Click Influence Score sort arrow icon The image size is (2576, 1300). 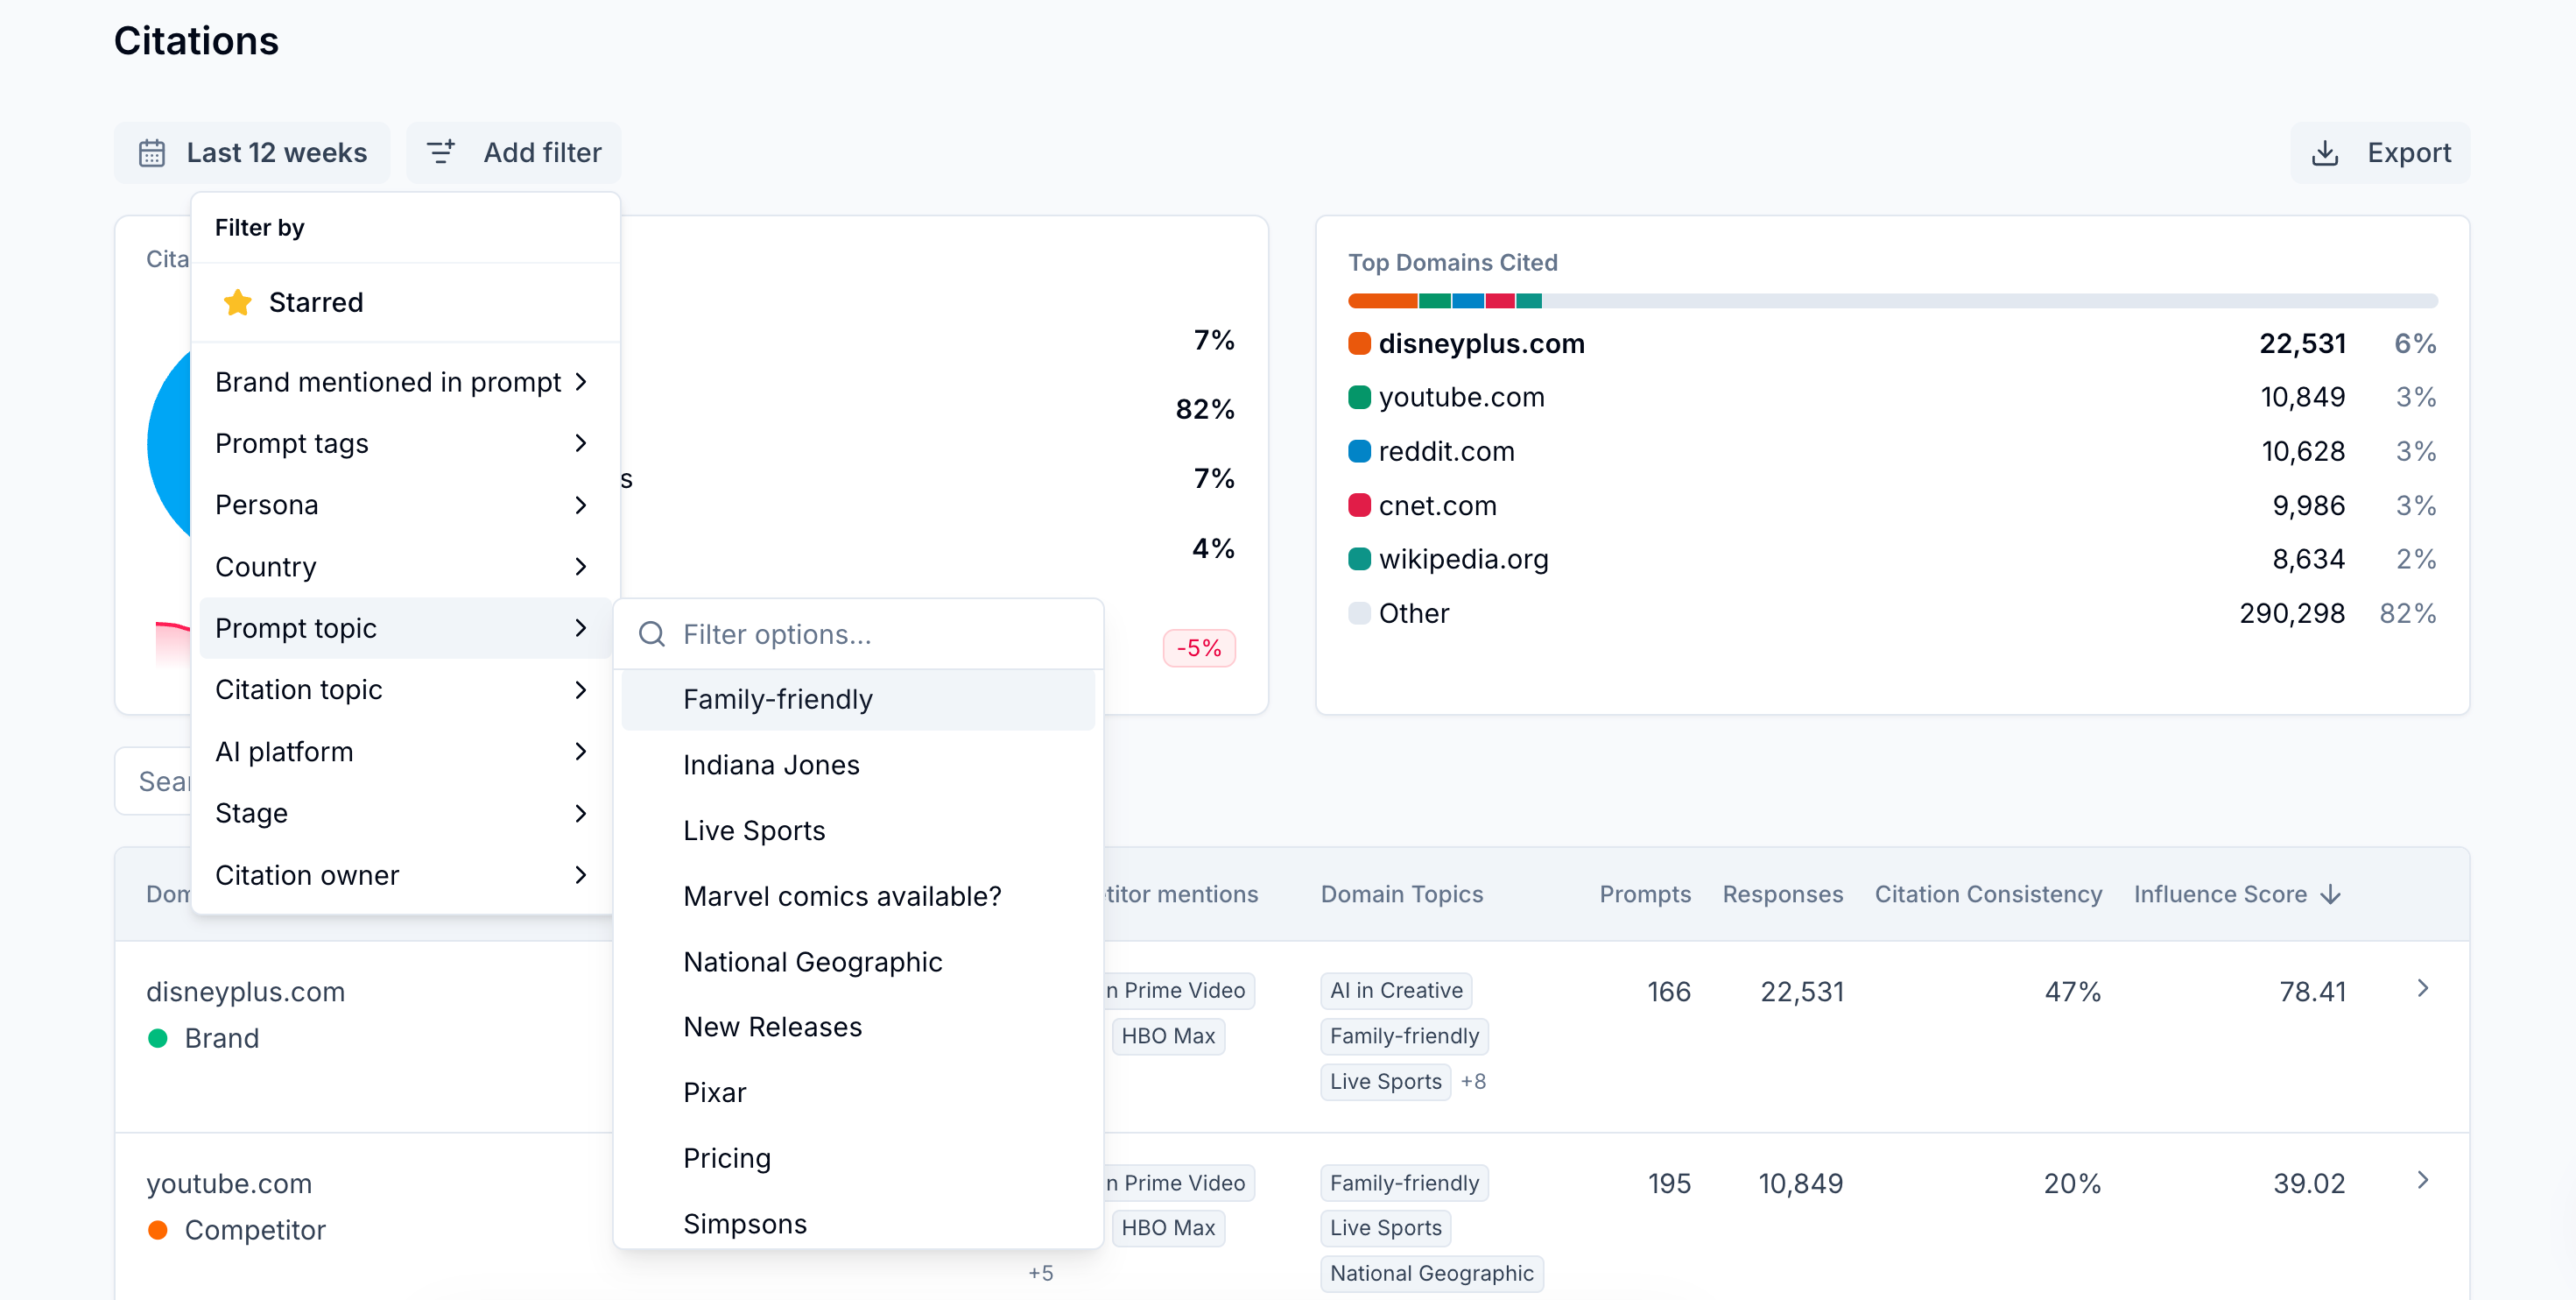coord(2331,894)
